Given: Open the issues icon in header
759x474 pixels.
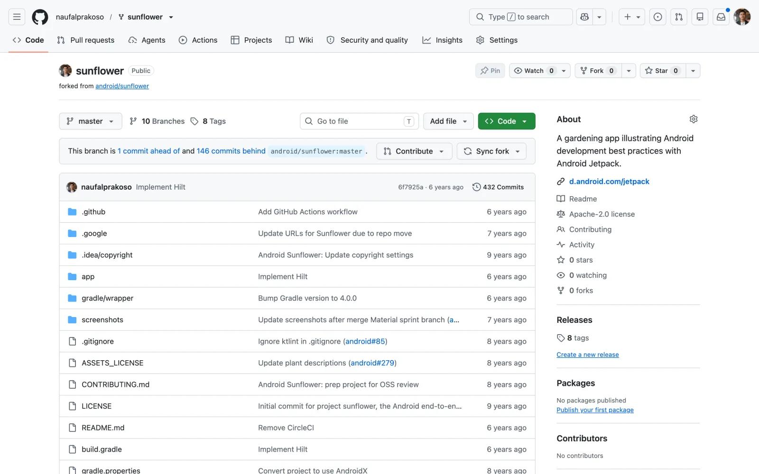Looking at the screenshot, I should (x=657, y=17).
